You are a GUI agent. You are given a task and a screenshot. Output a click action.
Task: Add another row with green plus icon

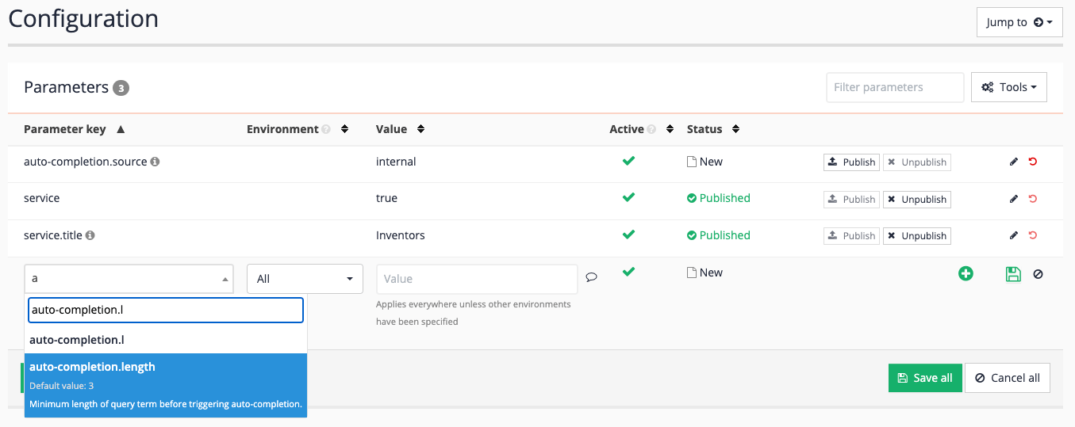coord(966,274)
